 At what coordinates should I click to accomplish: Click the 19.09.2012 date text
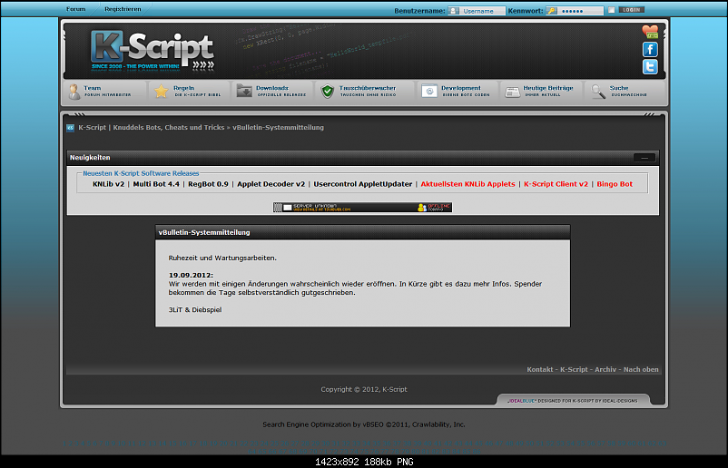pos(191,275)
